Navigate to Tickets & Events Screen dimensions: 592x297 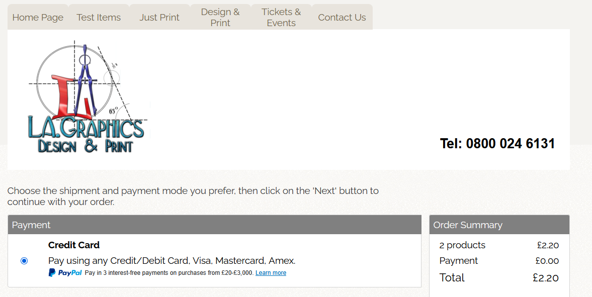(281, 17)
